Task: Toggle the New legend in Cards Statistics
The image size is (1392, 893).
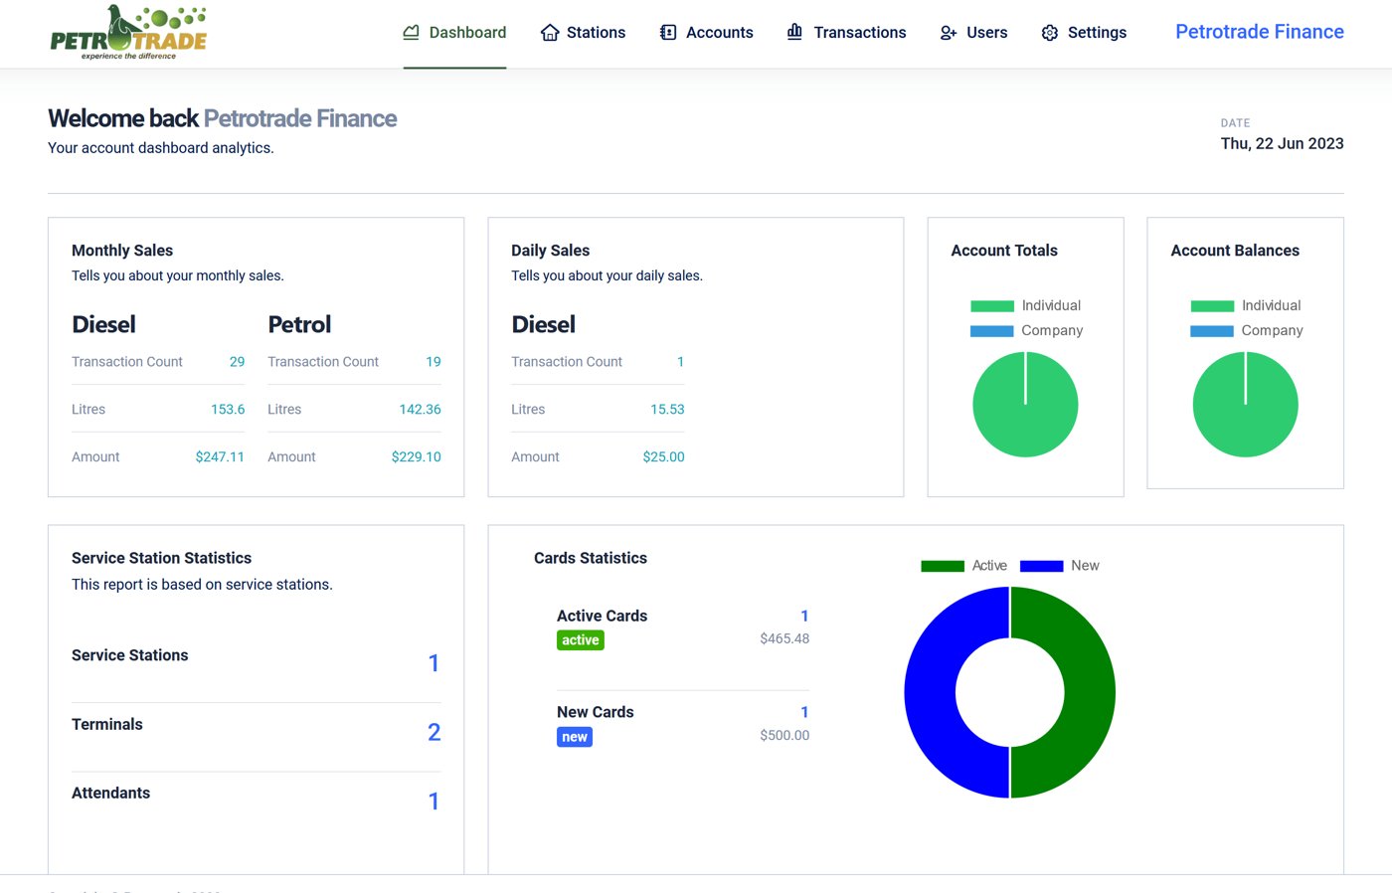Action: tap(1059, 565)
